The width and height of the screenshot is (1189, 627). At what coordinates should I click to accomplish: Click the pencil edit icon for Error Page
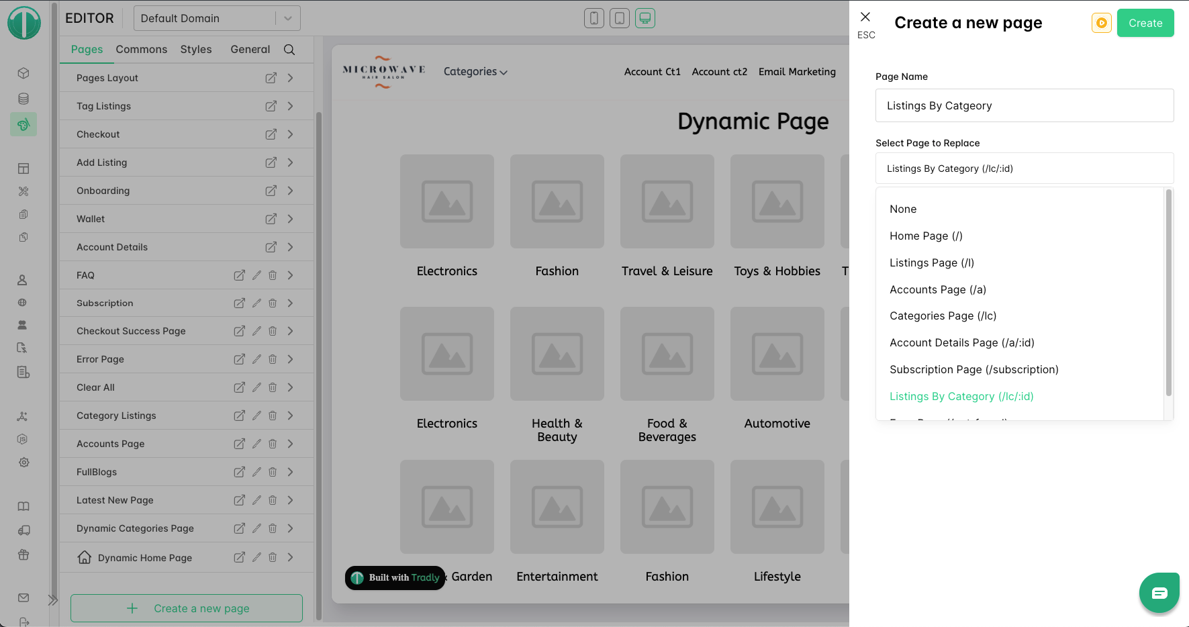click(x=256, y=359)
